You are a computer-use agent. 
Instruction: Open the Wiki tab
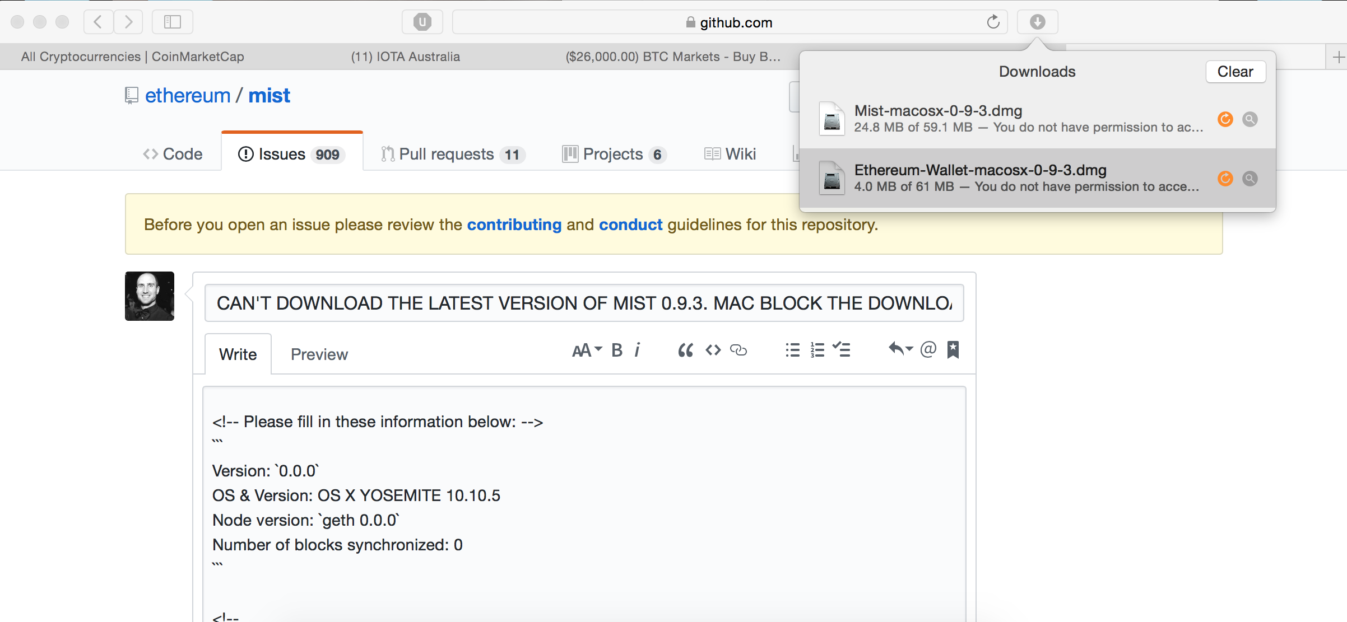click(x=730, y=154)
